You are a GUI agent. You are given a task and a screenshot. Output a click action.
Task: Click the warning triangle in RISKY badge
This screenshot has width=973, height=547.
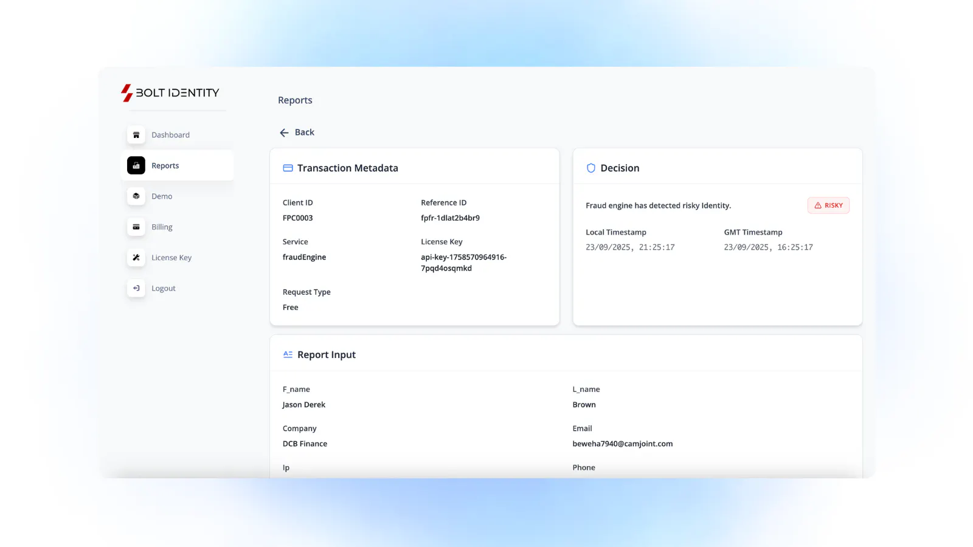point(818,205)
